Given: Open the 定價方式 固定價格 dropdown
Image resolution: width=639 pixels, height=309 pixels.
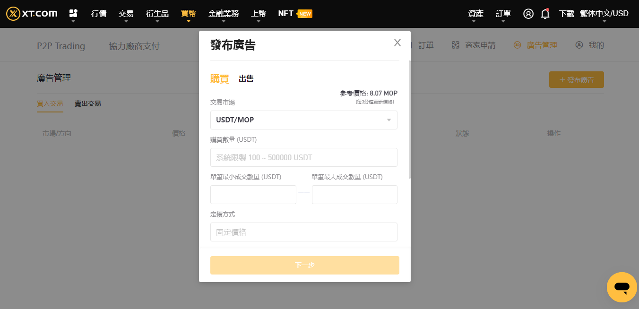Looking at the screenshot, I should pos(304,232).
